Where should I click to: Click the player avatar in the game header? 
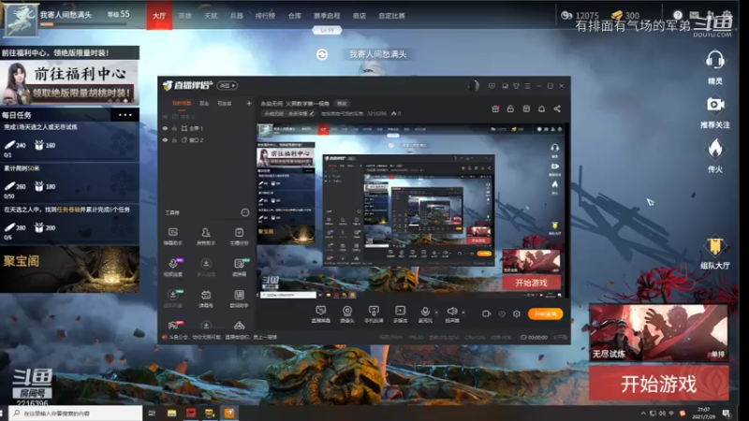pos(21,20)
